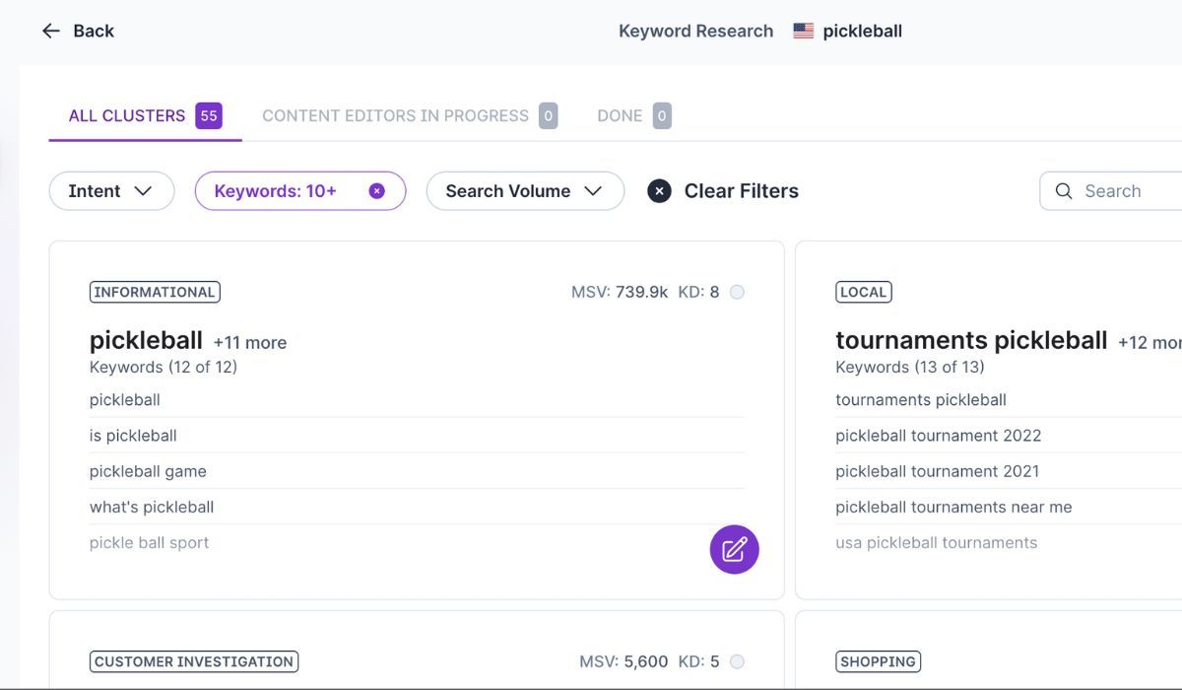Screen dimensions: 1182x690
Task: Click the Clear Filters X icon
Action: (x=659, y=191)
